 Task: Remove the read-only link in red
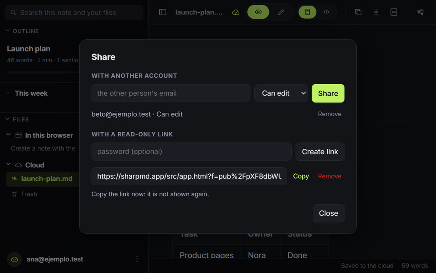coord(329,176)
